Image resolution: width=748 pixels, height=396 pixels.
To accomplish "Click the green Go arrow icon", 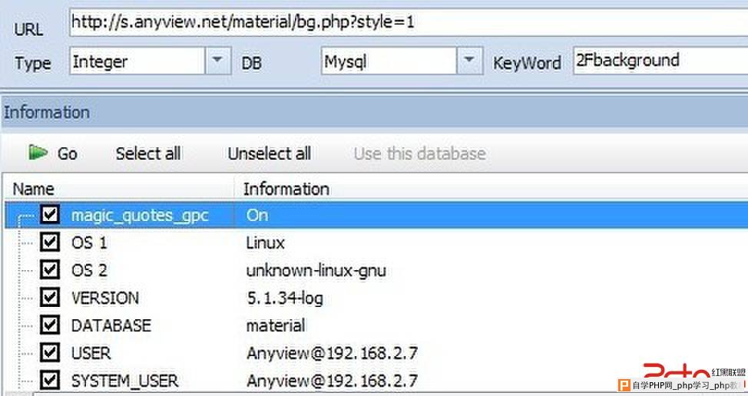I will point(38,153).
